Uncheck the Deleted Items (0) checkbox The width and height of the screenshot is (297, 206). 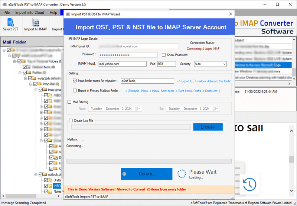coord(25,67)
